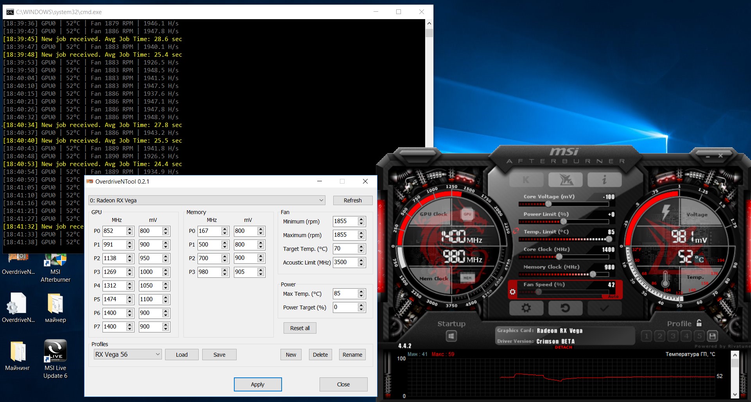
Task: Rename the selected profile
Action: [x=352, y=355]
